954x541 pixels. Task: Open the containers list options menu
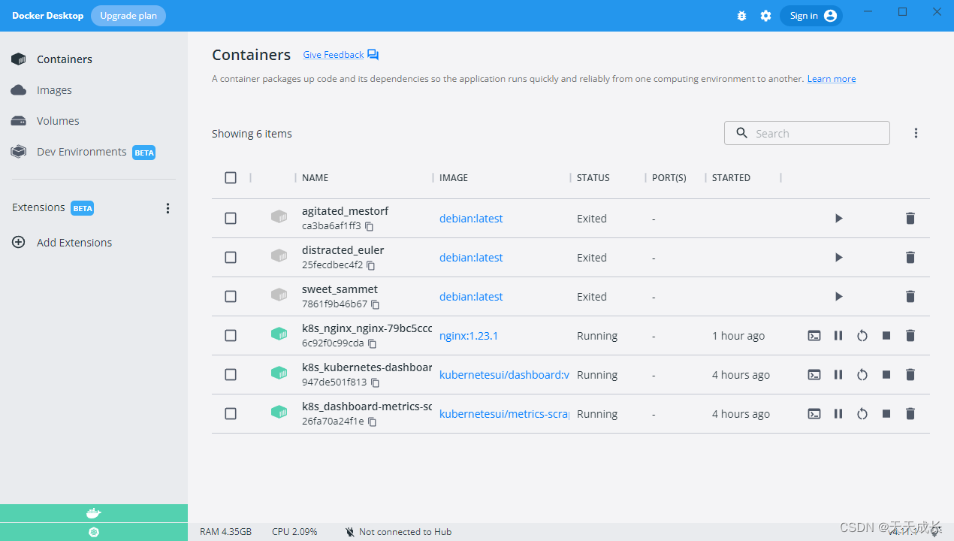(916, 133)
